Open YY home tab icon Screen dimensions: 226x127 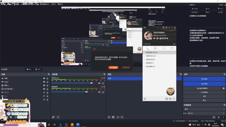(147, 48)
